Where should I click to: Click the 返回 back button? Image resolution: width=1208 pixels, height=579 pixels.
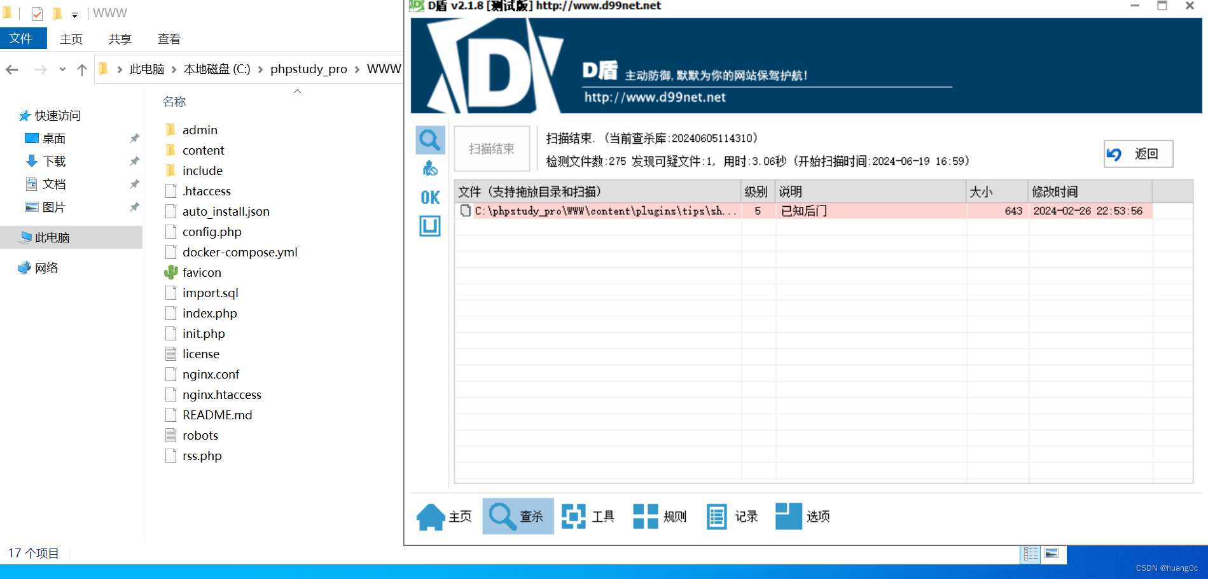(x=1138, y=154)
